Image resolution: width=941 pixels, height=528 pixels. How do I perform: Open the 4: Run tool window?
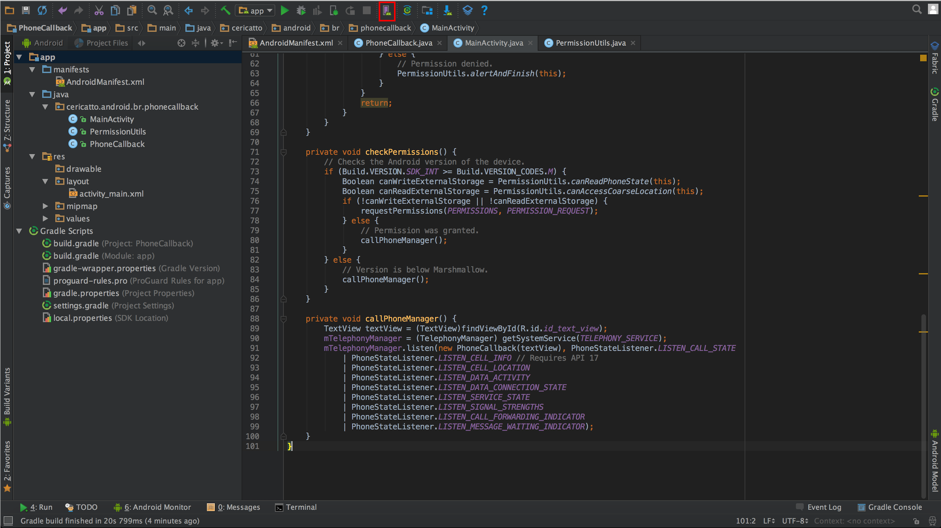tap(36, 507)
